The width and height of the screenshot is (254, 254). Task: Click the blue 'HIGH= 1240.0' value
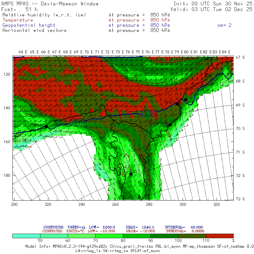(x=140, y=227)
